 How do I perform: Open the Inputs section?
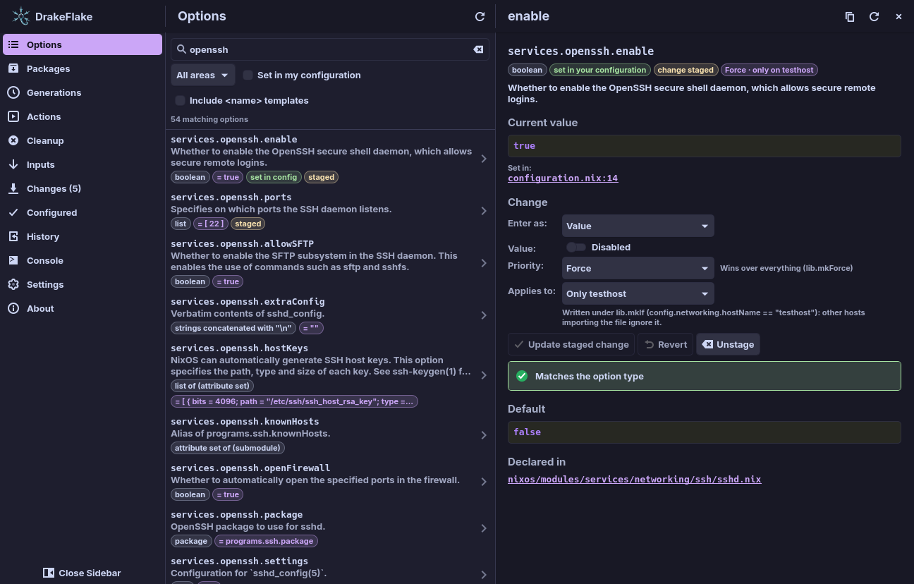point(83,164)
